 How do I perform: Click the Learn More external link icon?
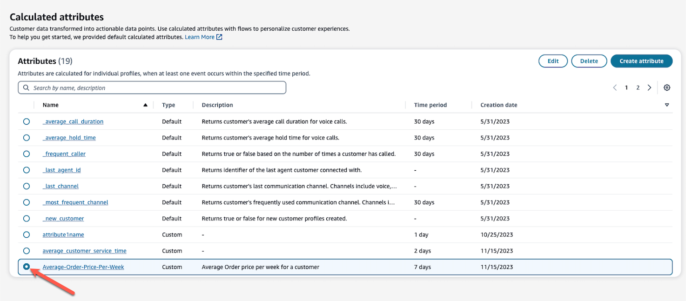(x=219, y=37)
